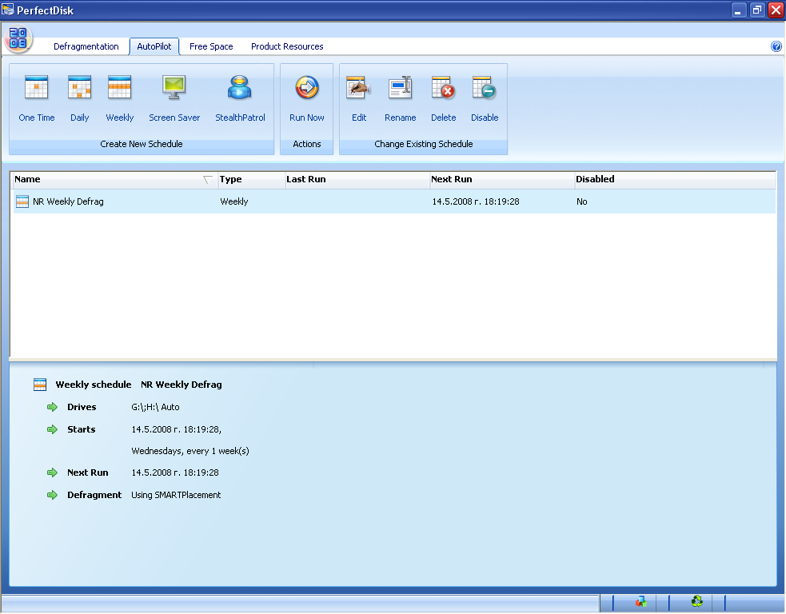
Task: Select the NR Weekly Defrag schedule row
Action: tap(394, 201)
